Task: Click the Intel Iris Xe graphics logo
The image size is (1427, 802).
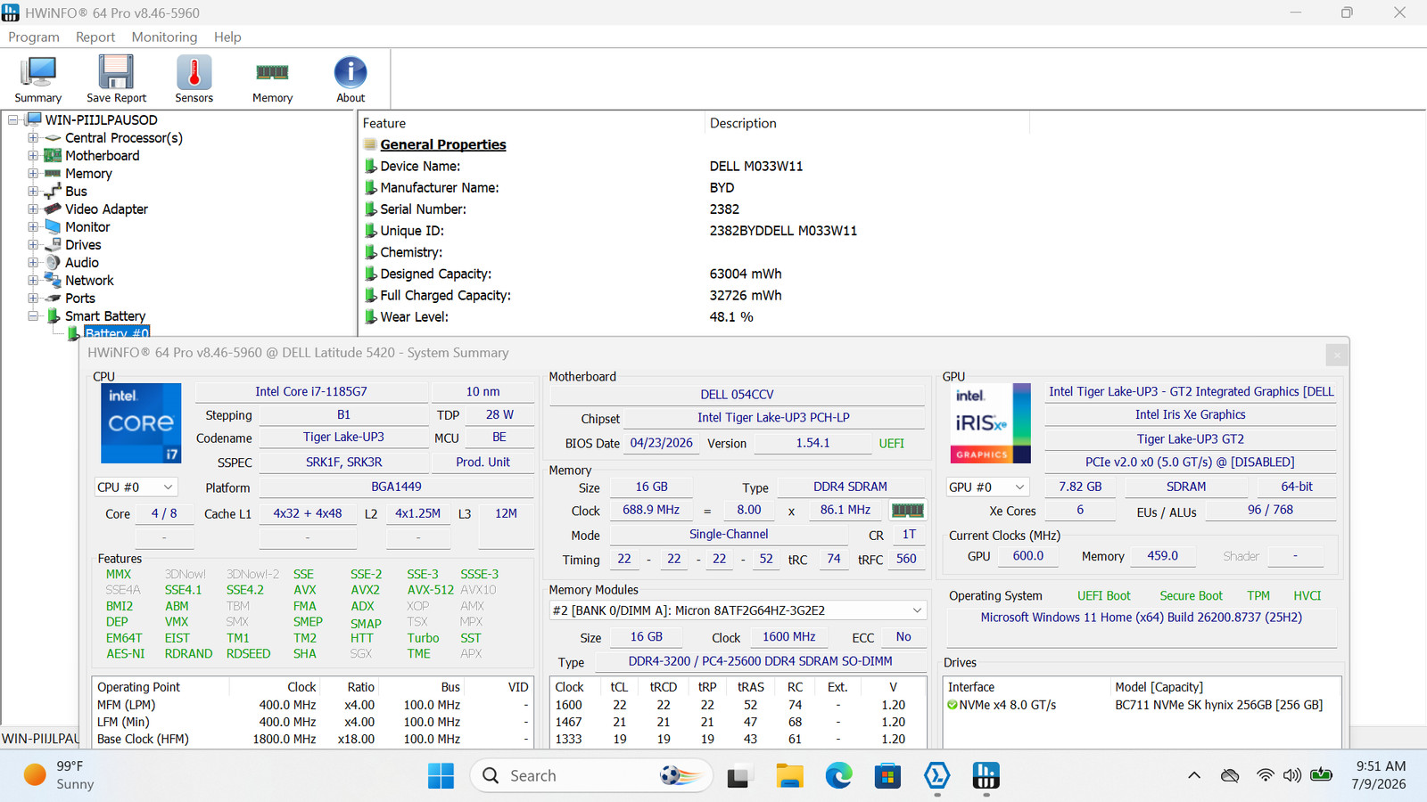Action: point(990,423)
